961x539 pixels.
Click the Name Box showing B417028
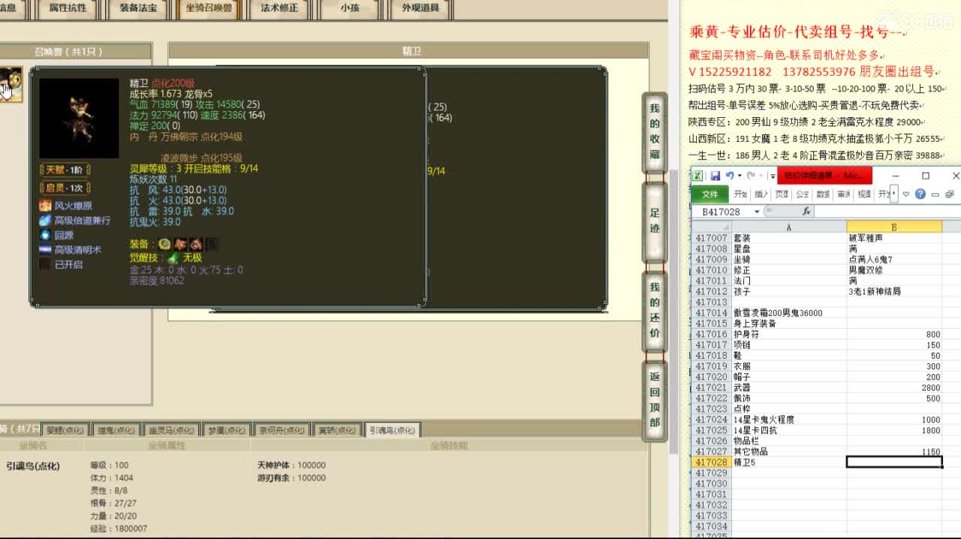pos(722,212)
